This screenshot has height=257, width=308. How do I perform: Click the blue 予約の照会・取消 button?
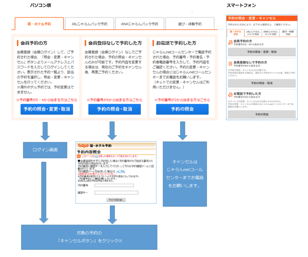tap(115, 109)
